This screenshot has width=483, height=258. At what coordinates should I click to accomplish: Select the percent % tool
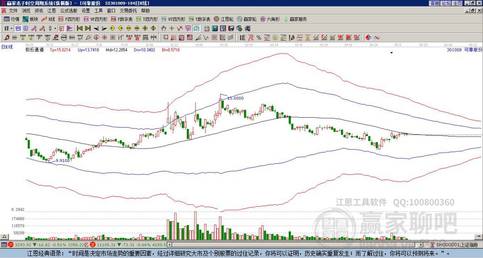[x=259, y=38]
